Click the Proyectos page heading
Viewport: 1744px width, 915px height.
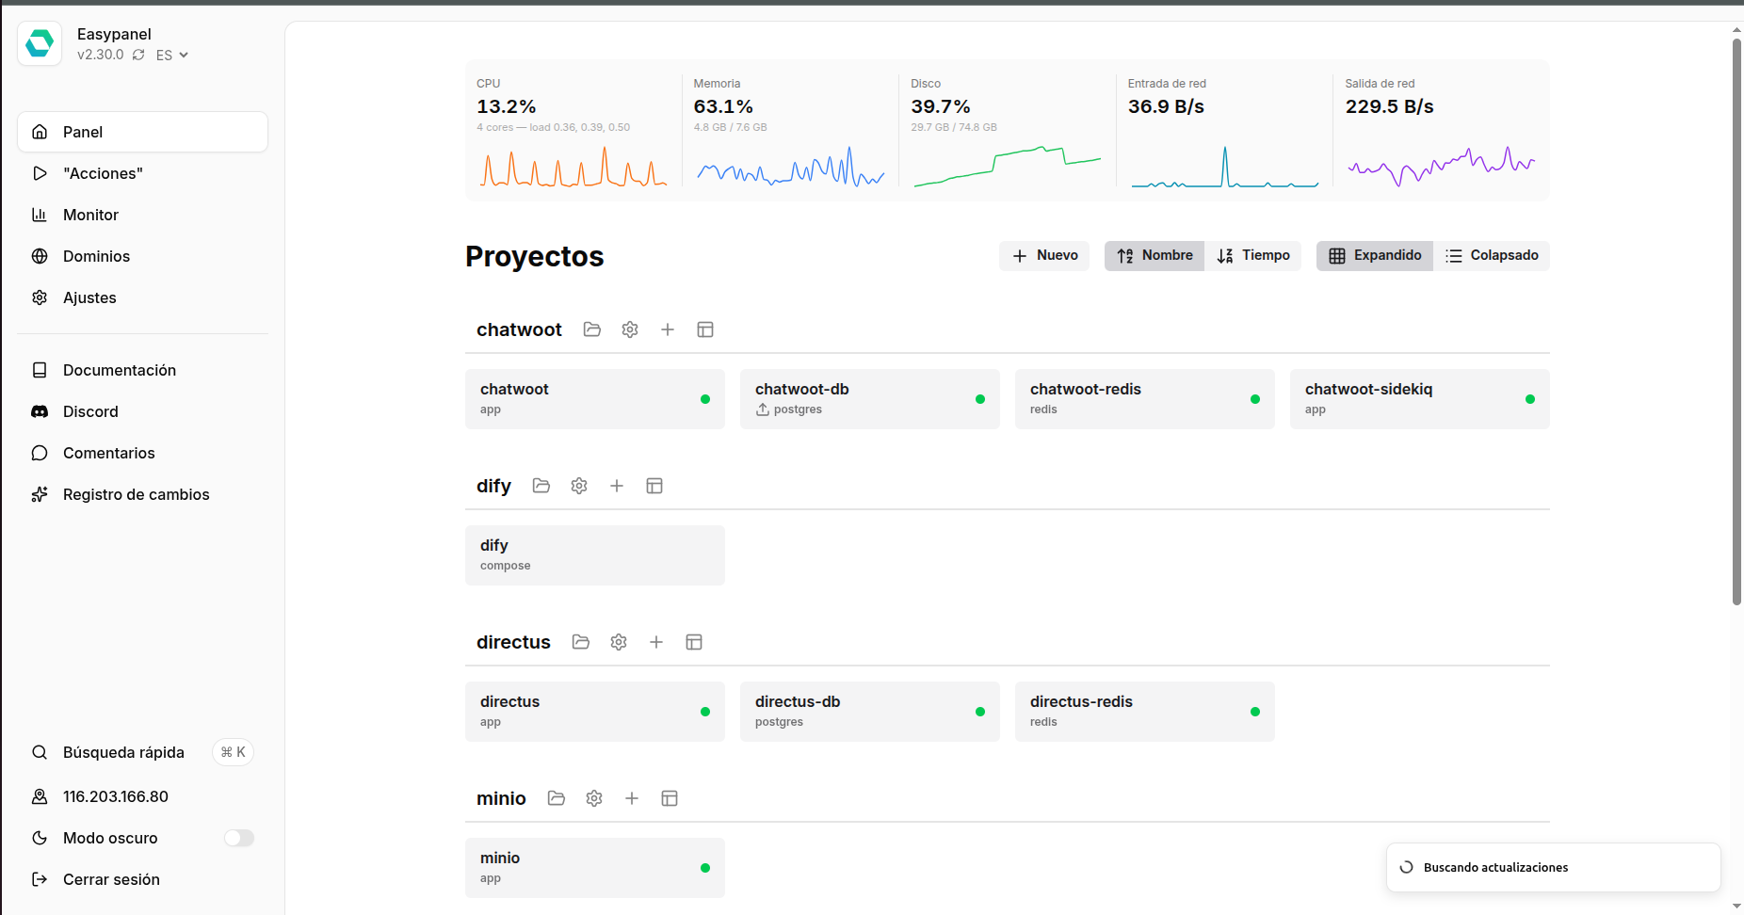535,256
